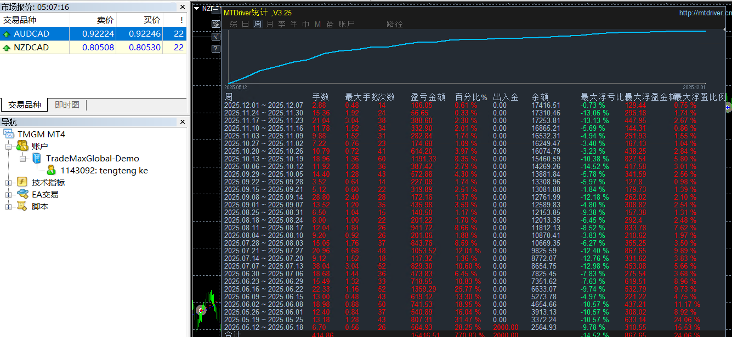Click the chart NZ symbol dropdown triangle
The height and width of the screenshot is (337, 732).
(x=197, y=8)
